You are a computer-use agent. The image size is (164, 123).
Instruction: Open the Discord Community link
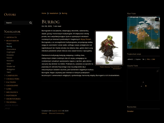[57, 113]
